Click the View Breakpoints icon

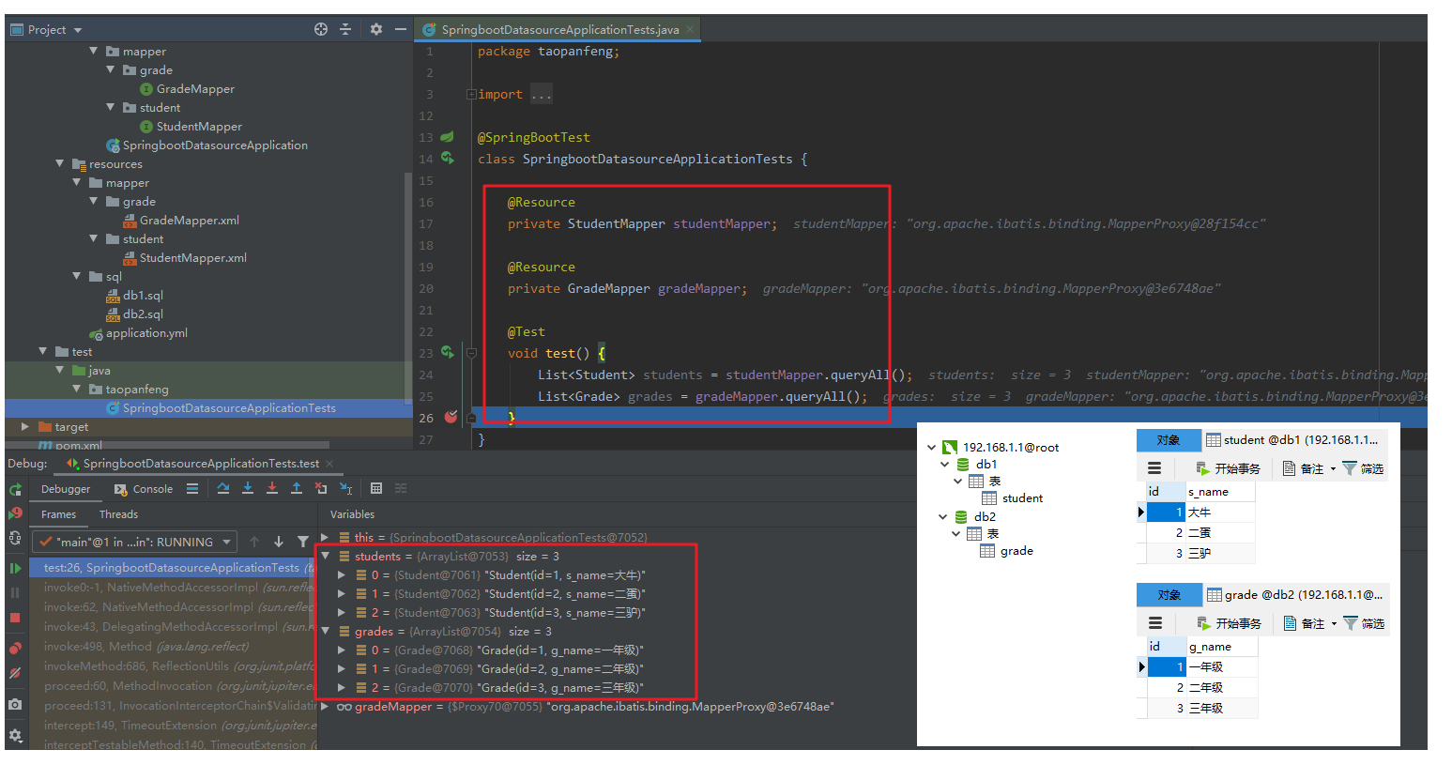pyautogui.click(x=15, y=648)
